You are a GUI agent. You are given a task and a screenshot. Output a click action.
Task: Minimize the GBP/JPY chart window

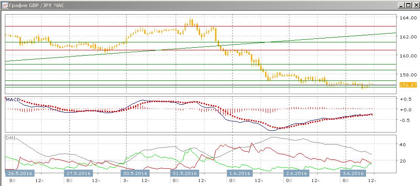401,5
